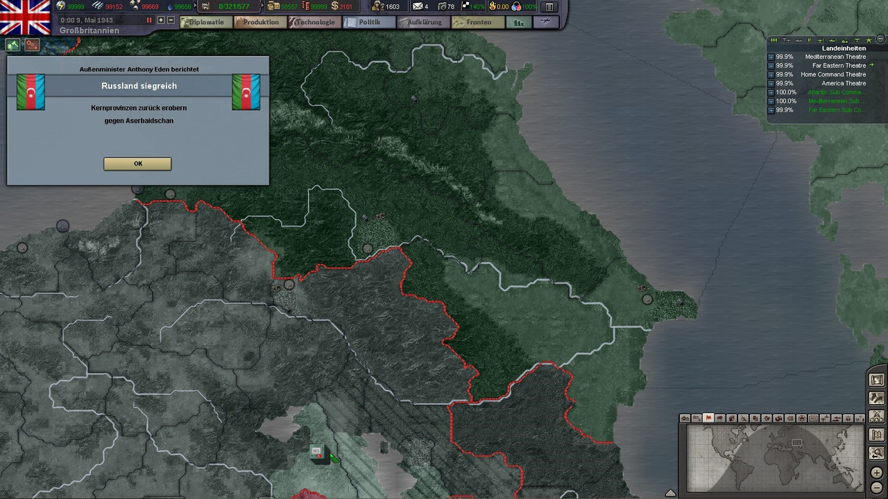Expand the Mediterranean Sub entry
888x499 pixels.
[x=771, y=102]
